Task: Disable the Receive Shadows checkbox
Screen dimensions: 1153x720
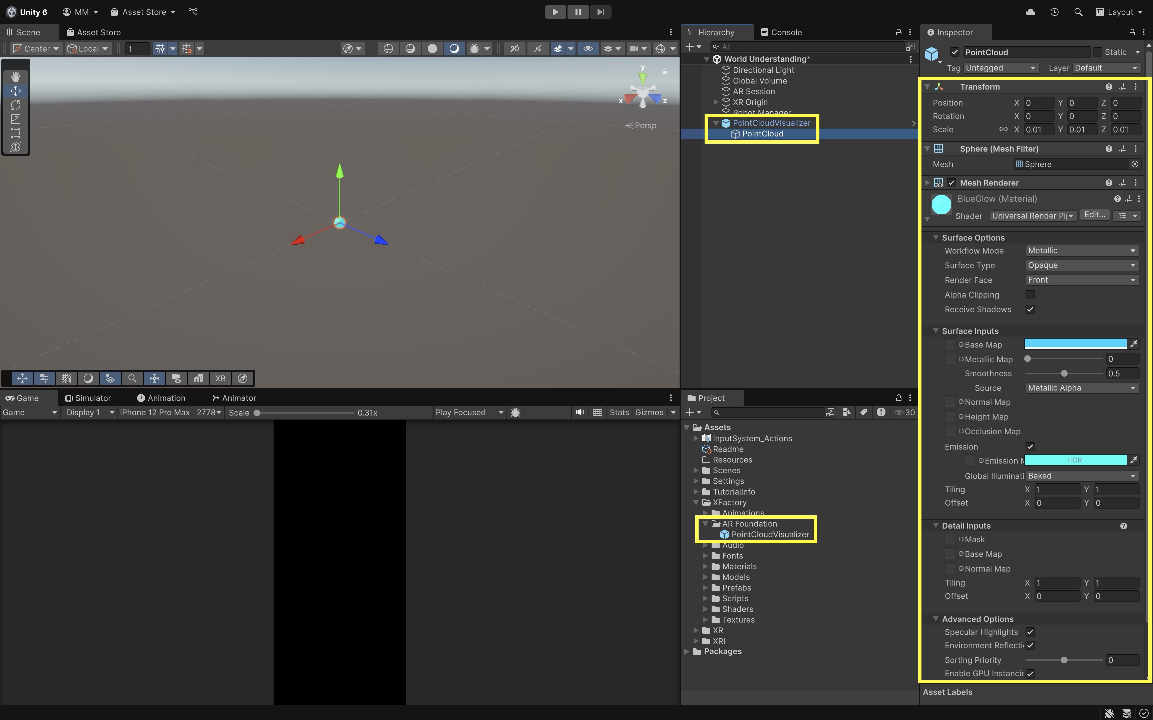Action: point(1030,310)
